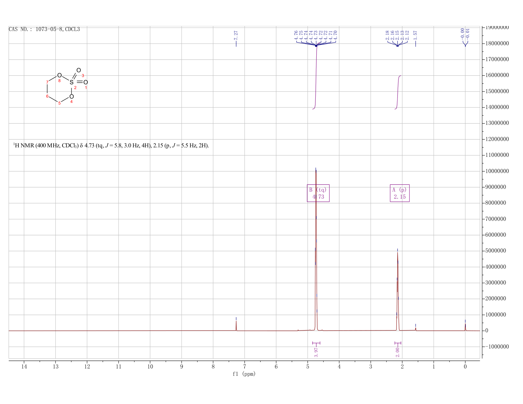
Task: Click the peak near 2.15 ppm
Action: coord(397,292)
